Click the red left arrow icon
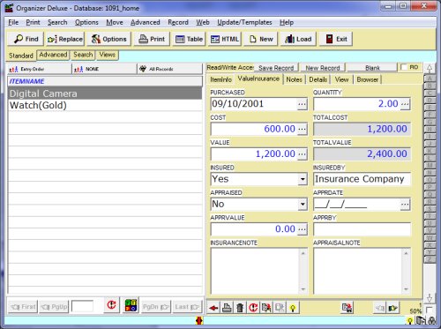This screenshot has width=441, height=329. coord(213,308)
